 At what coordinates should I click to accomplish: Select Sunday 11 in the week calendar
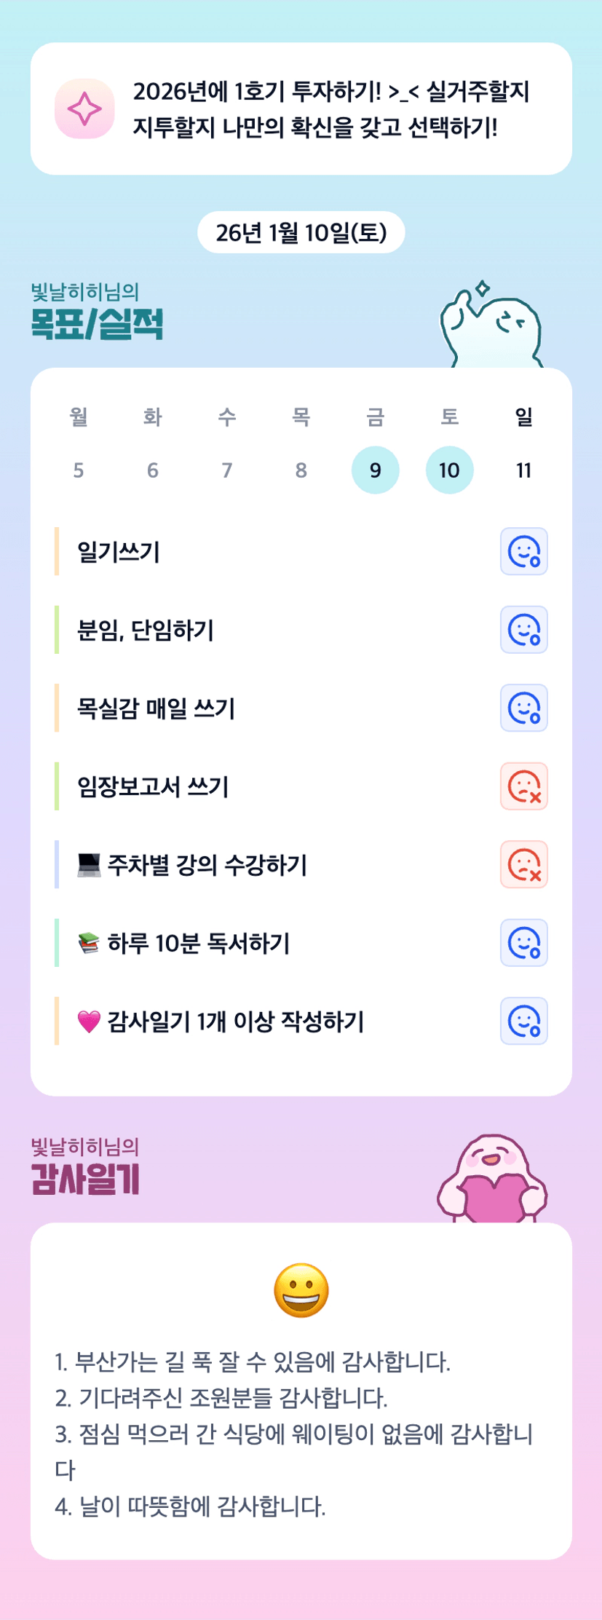point(523,470)
